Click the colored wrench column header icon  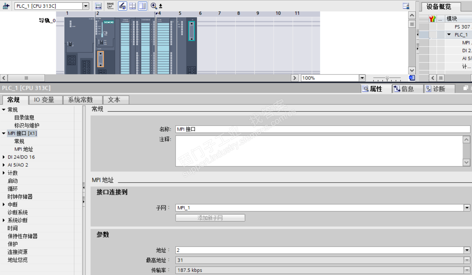(432, 19)
